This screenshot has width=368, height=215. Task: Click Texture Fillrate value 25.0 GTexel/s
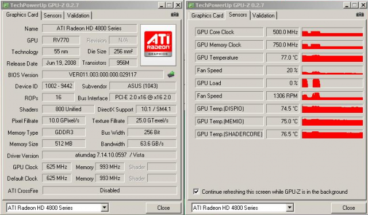[x=152, y=120]
